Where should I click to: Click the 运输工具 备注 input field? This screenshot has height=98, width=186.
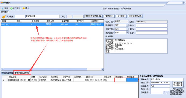(152, 29)
